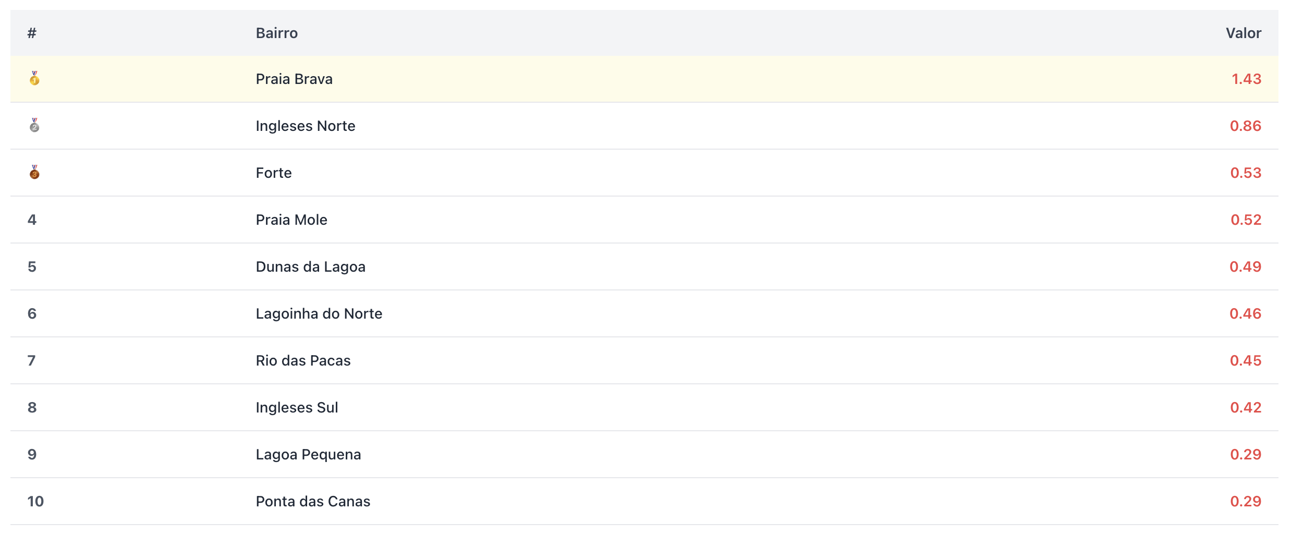Open the Praia Mole entry
This screenshot has width=1291, height=534.
coord(291,220)
